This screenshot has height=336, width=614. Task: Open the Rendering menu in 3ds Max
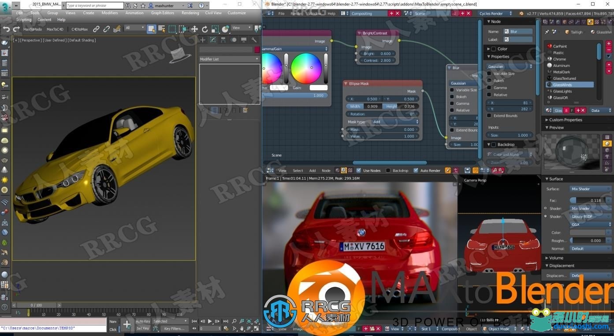pyautogui.click(x=190, y=13)
